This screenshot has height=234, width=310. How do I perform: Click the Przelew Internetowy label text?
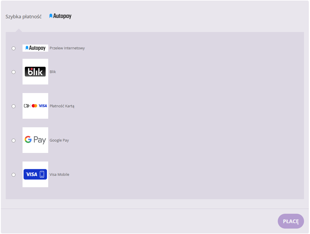[67, 48]
